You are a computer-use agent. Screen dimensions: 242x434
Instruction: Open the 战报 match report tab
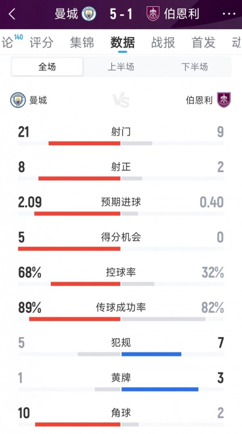163,42
